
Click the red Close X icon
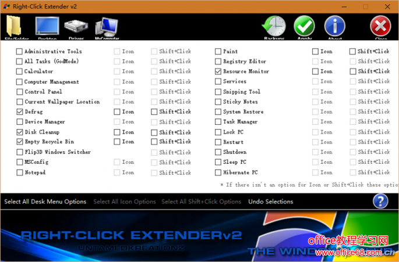tap(381, 27)
